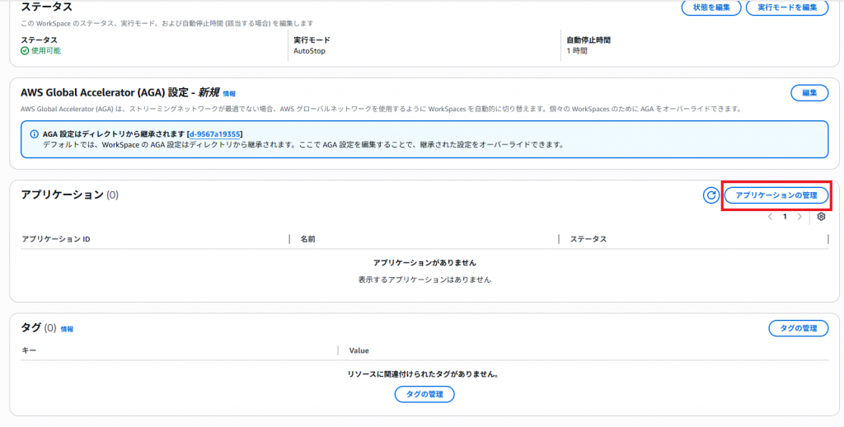
Task: Click the 名前 column header
Action: [307, 239]
